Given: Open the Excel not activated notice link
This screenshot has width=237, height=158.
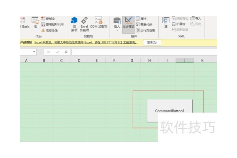Looking at the screenshot, I should click(86, 43).
